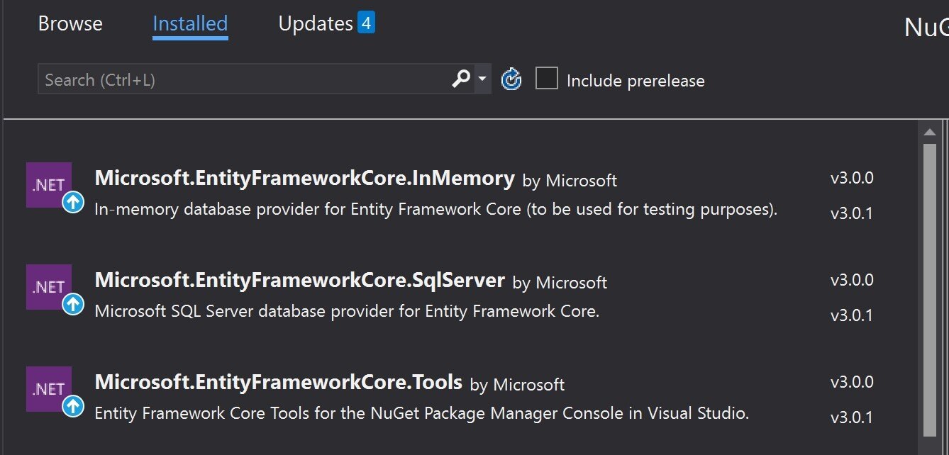Click the scroll up arrow of package list
Viewport: 949px width, 455px height.
929,132
